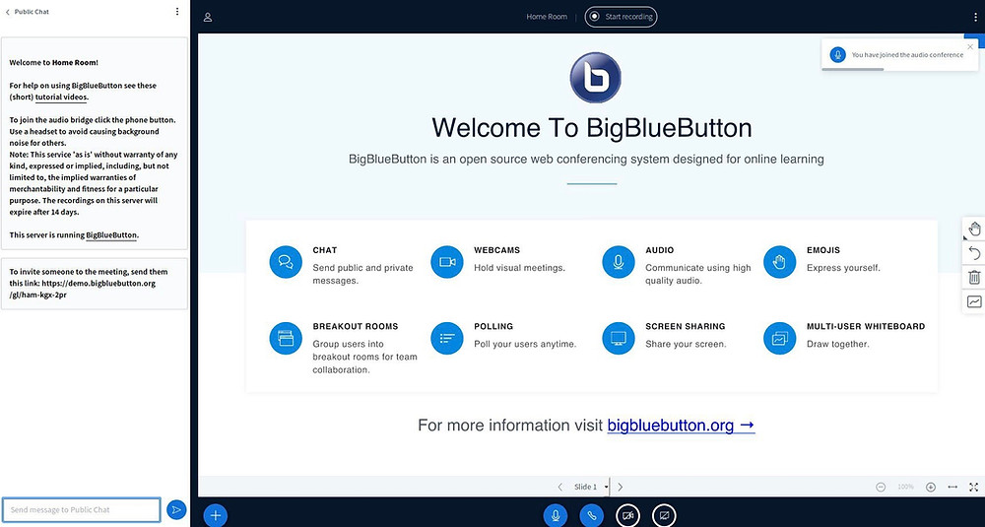The image size is (985, 527).
Task: Click the BigBlueButton logo on the slide
Action: (595, 77)
